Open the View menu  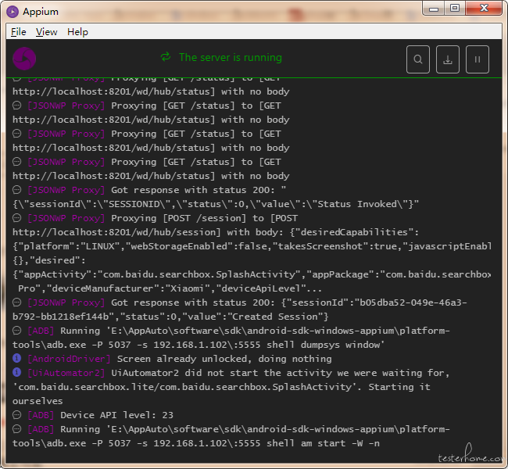(46, 32)
